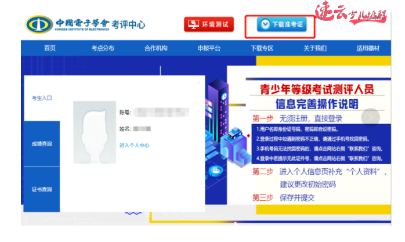Viewport: 405px width, 242px height.
Task: Select 申报平台 in the navigation bar
Action: 209,49
